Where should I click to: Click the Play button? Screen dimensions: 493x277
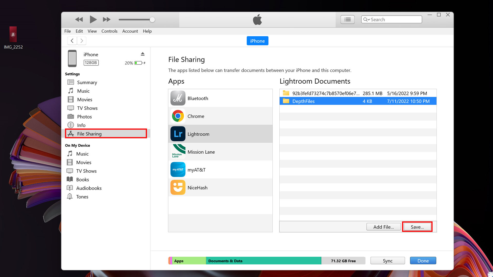tap(93, 19)
